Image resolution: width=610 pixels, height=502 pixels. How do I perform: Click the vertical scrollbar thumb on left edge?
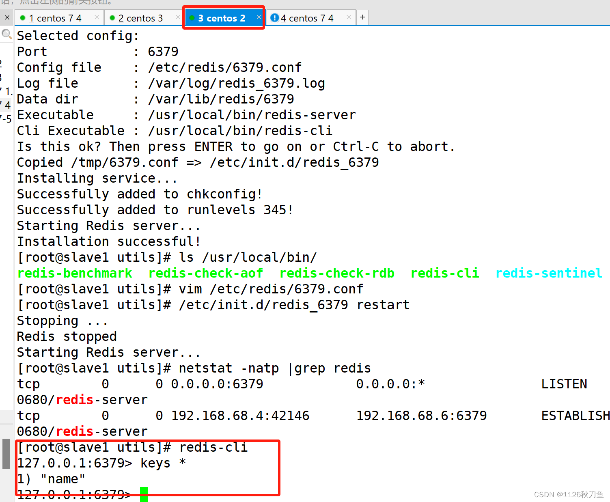(6, 454)
